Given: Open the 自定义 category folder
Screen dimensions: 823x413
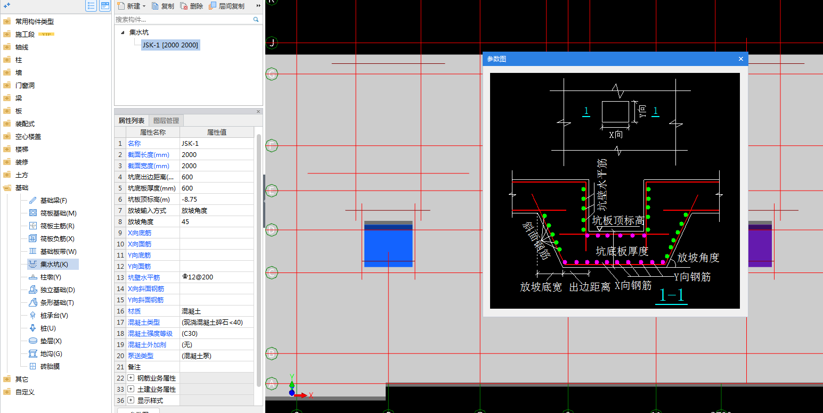Looking at the screenshot, I should [x=7, y=392].
